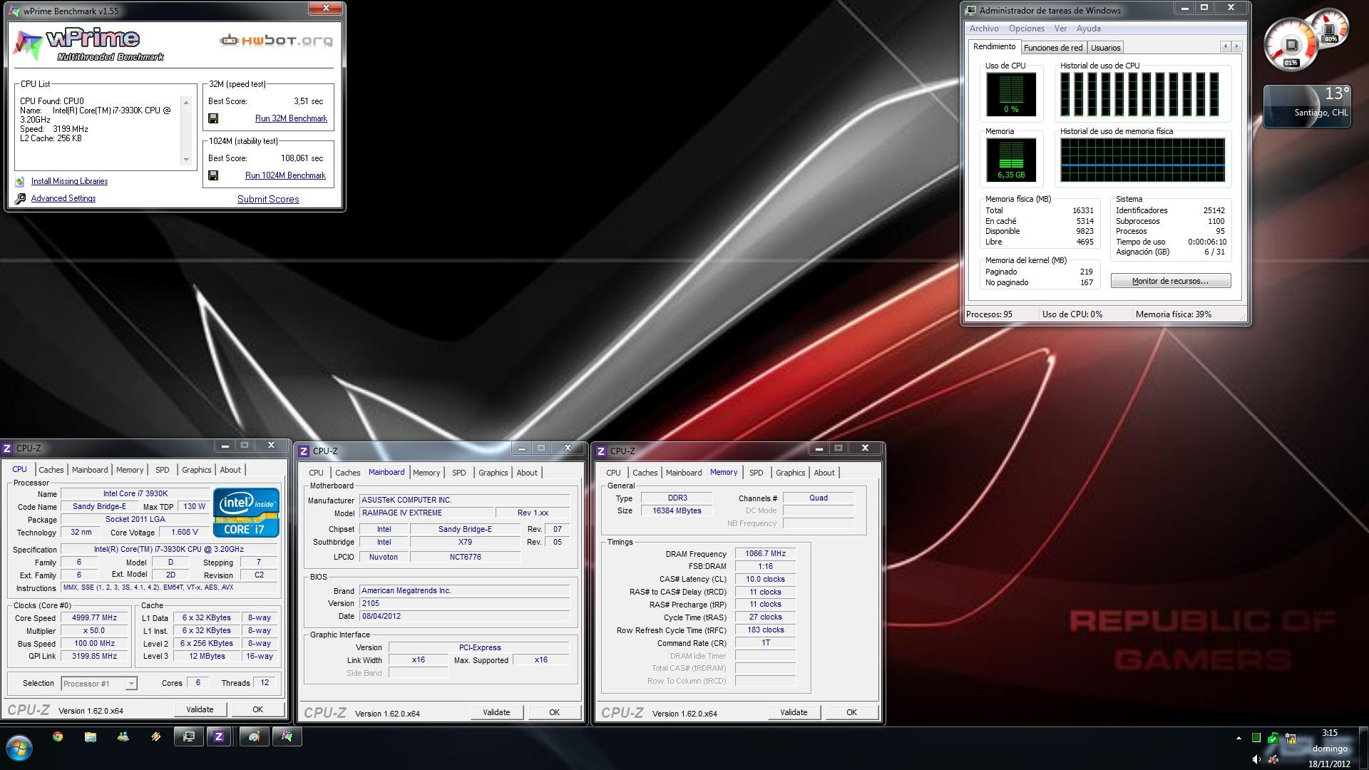Click the wPrime logo icon
The width and height of the screenshot is (1369, 770).
[x=29, y=46]
